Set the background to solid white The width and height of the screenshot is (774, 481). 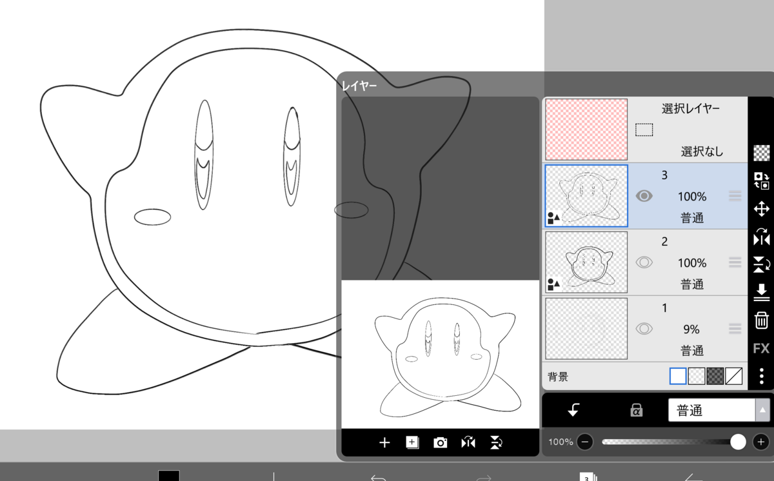click(x=678, y=376)
